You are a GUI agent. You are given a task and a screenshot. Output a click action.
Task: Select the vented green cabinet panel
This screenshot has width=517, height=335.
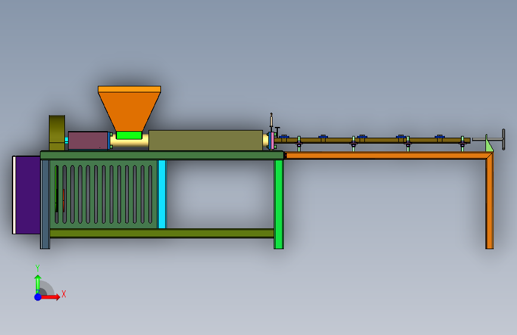tap(104, 194)
